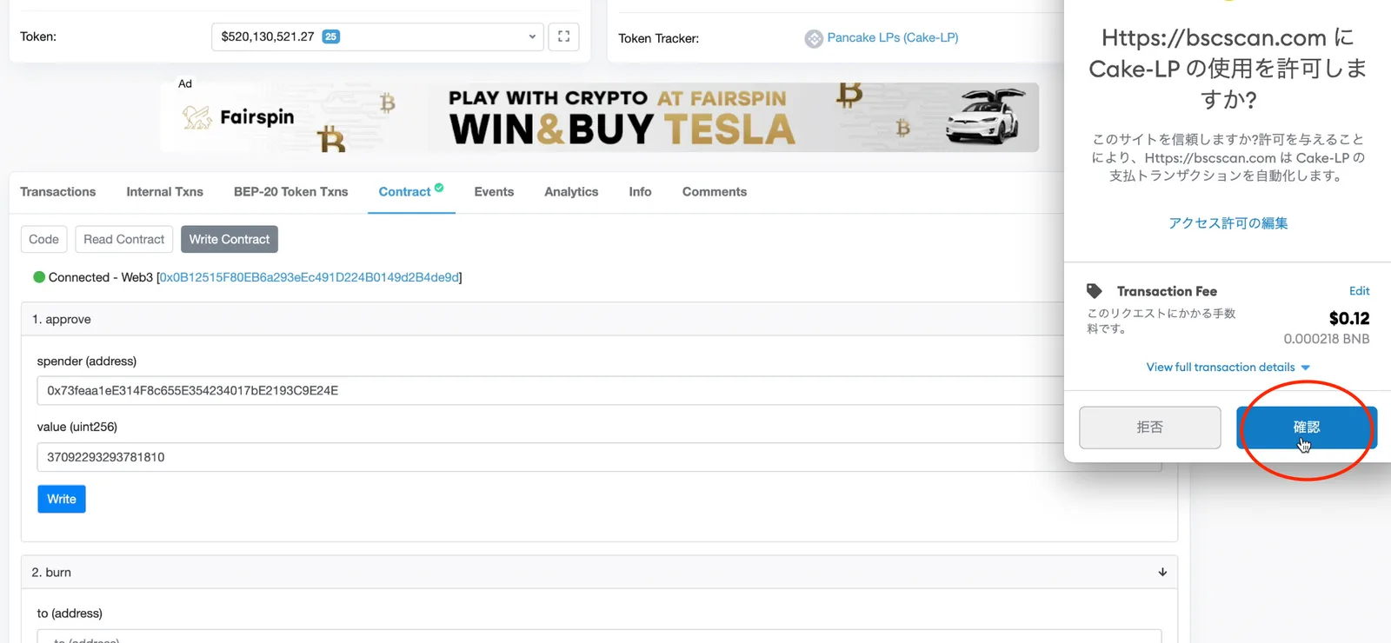Click the 0.000218 BNB fee value

coord(1327,339)
